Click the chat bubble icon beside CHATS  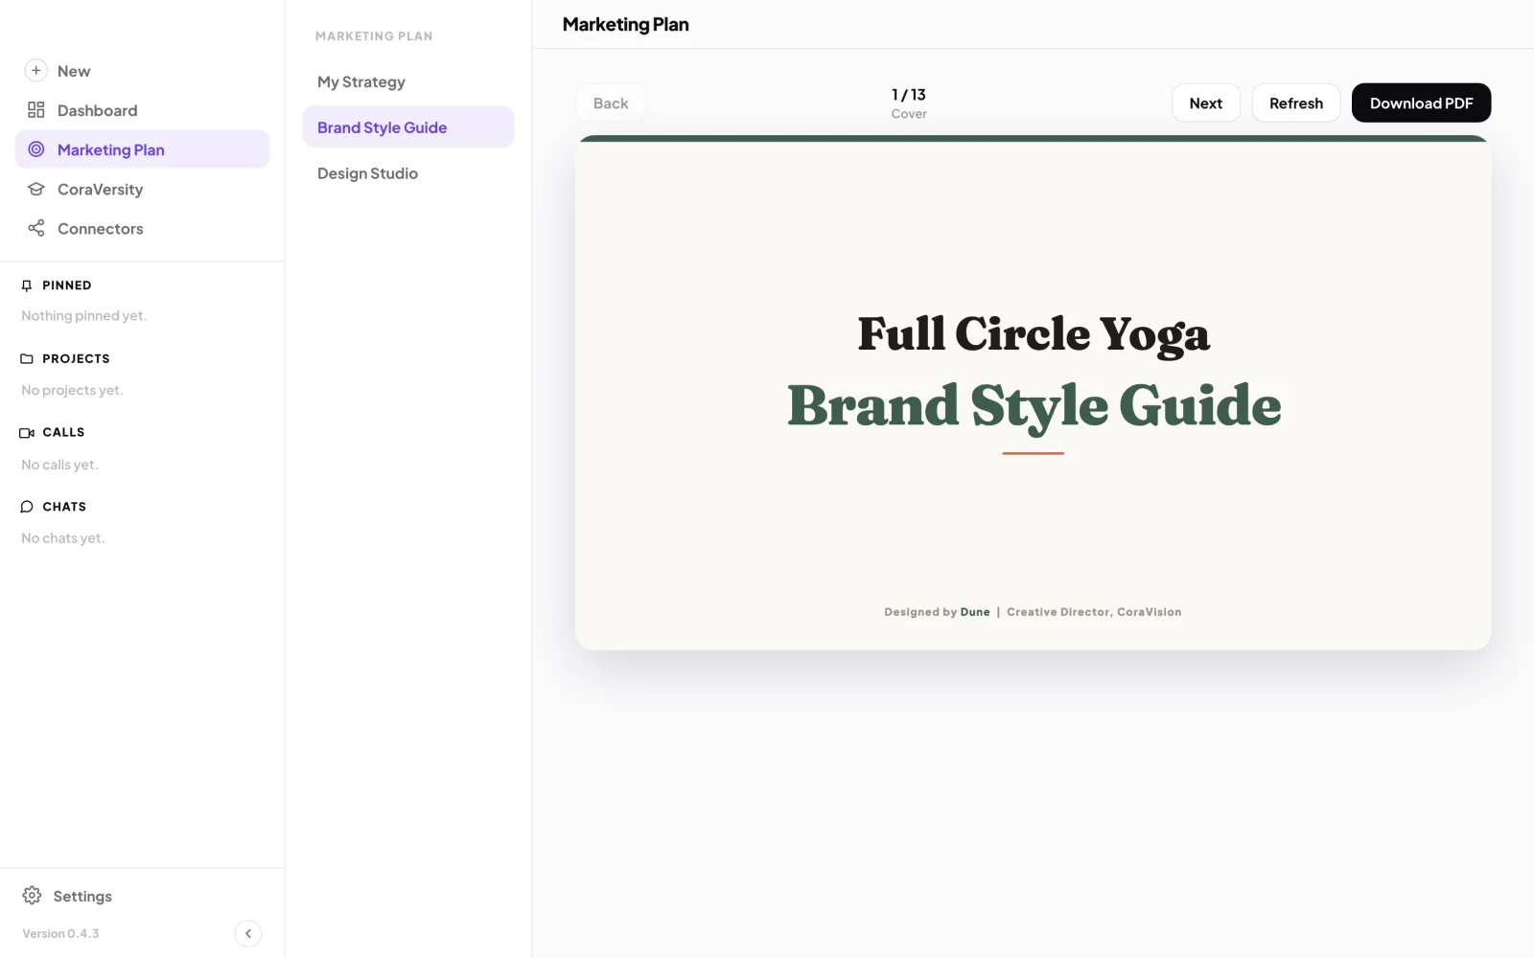tap(27, 507)
